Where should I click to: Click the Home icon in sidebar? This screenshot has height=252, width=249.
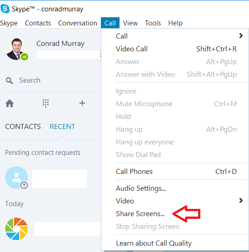[x=10, y=103]
